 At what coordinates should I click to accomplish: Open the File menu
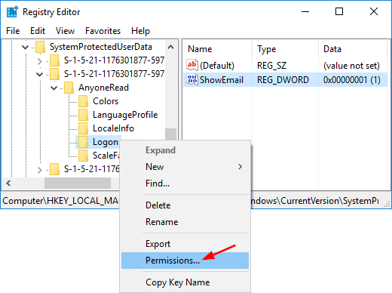point(13,31)
